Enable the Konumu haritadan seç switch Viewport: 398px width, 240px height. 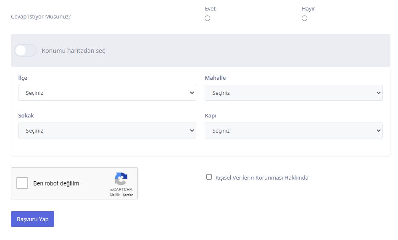coord(26,51)
